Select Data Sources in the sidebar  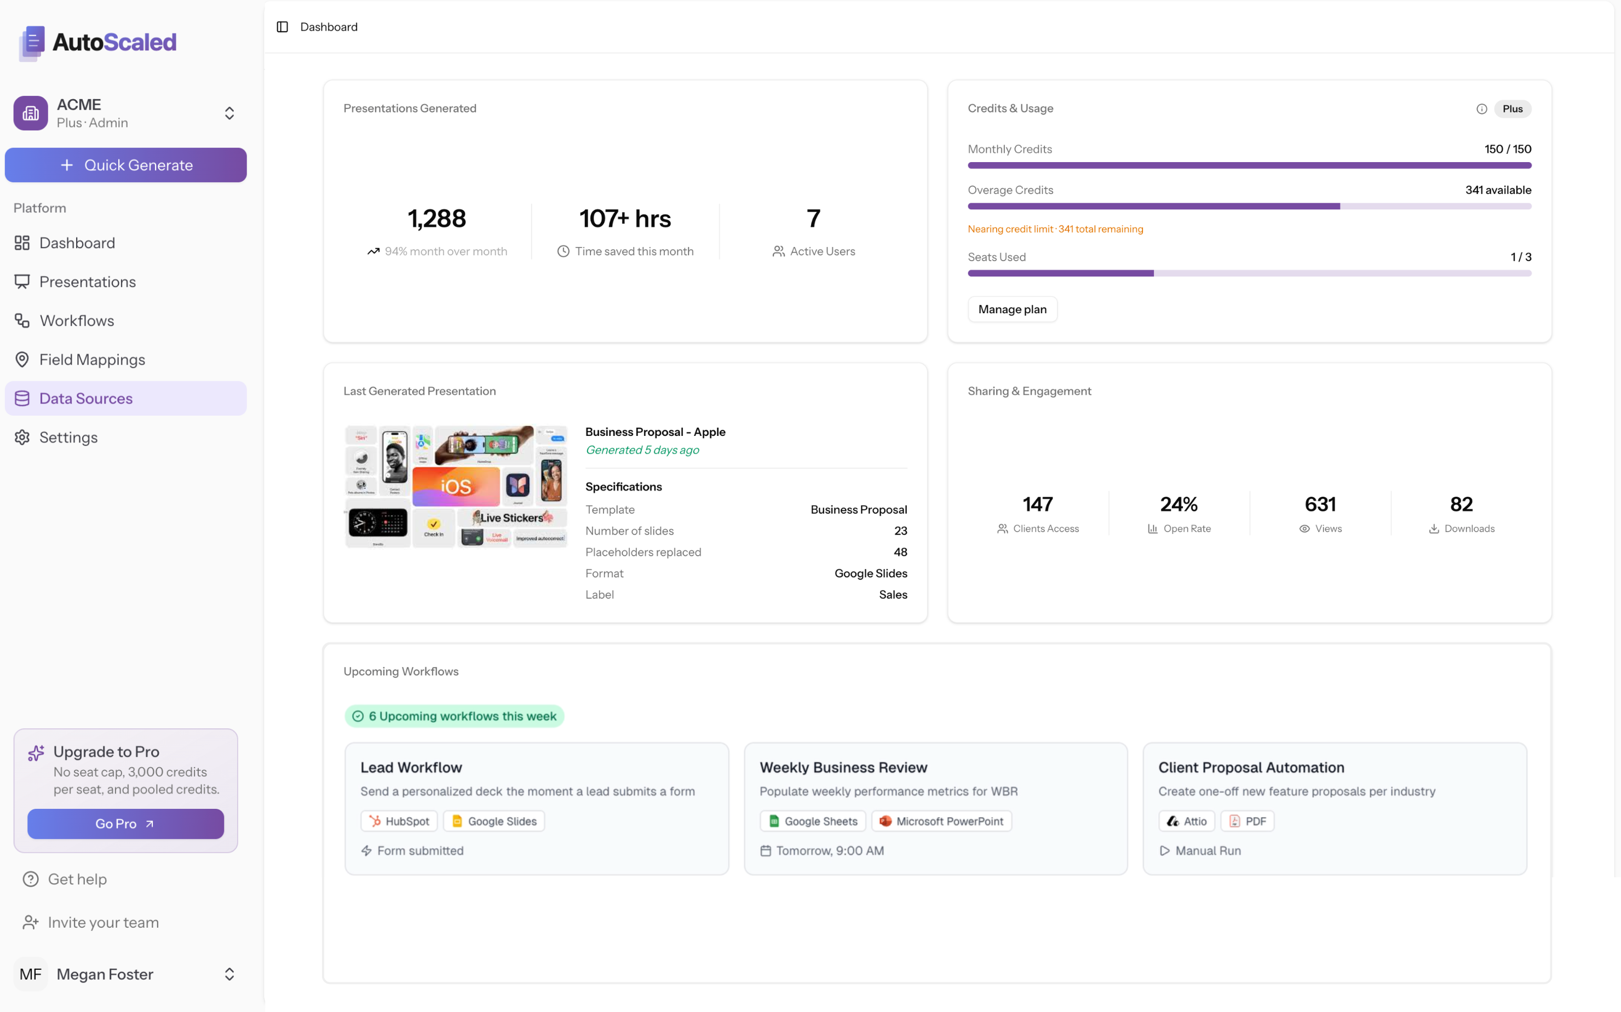(x=126, y=398)
